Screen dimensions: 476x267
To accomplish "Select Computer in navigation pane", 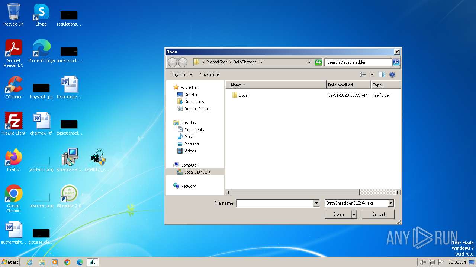I will pyautogui.click(x=189, y=165).
